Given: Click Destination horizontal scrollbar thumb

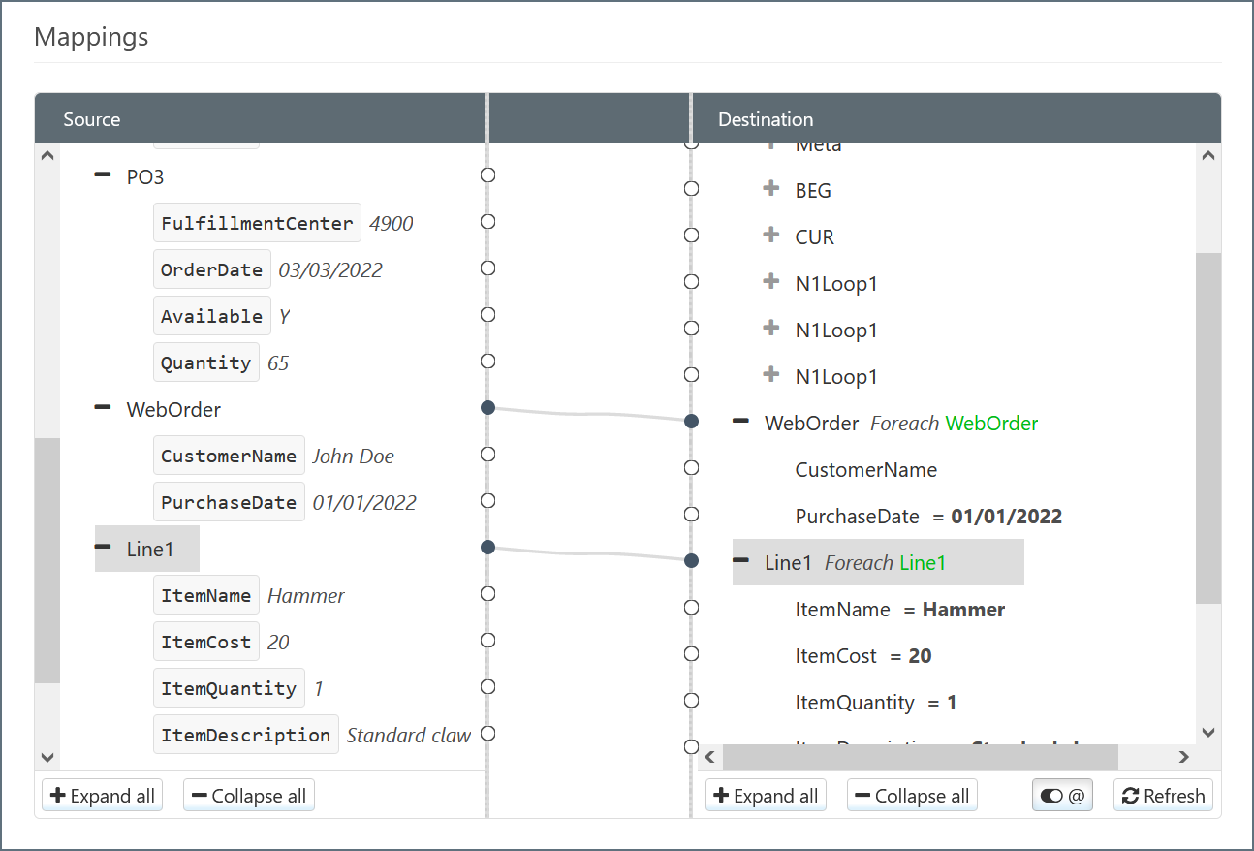Looking at the screenshot, I should pos(921,757).
